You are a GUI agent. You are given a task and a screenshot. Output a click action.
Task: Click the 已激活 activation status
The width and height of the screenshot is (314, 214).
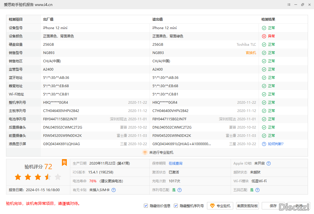(x=174, y=172)
